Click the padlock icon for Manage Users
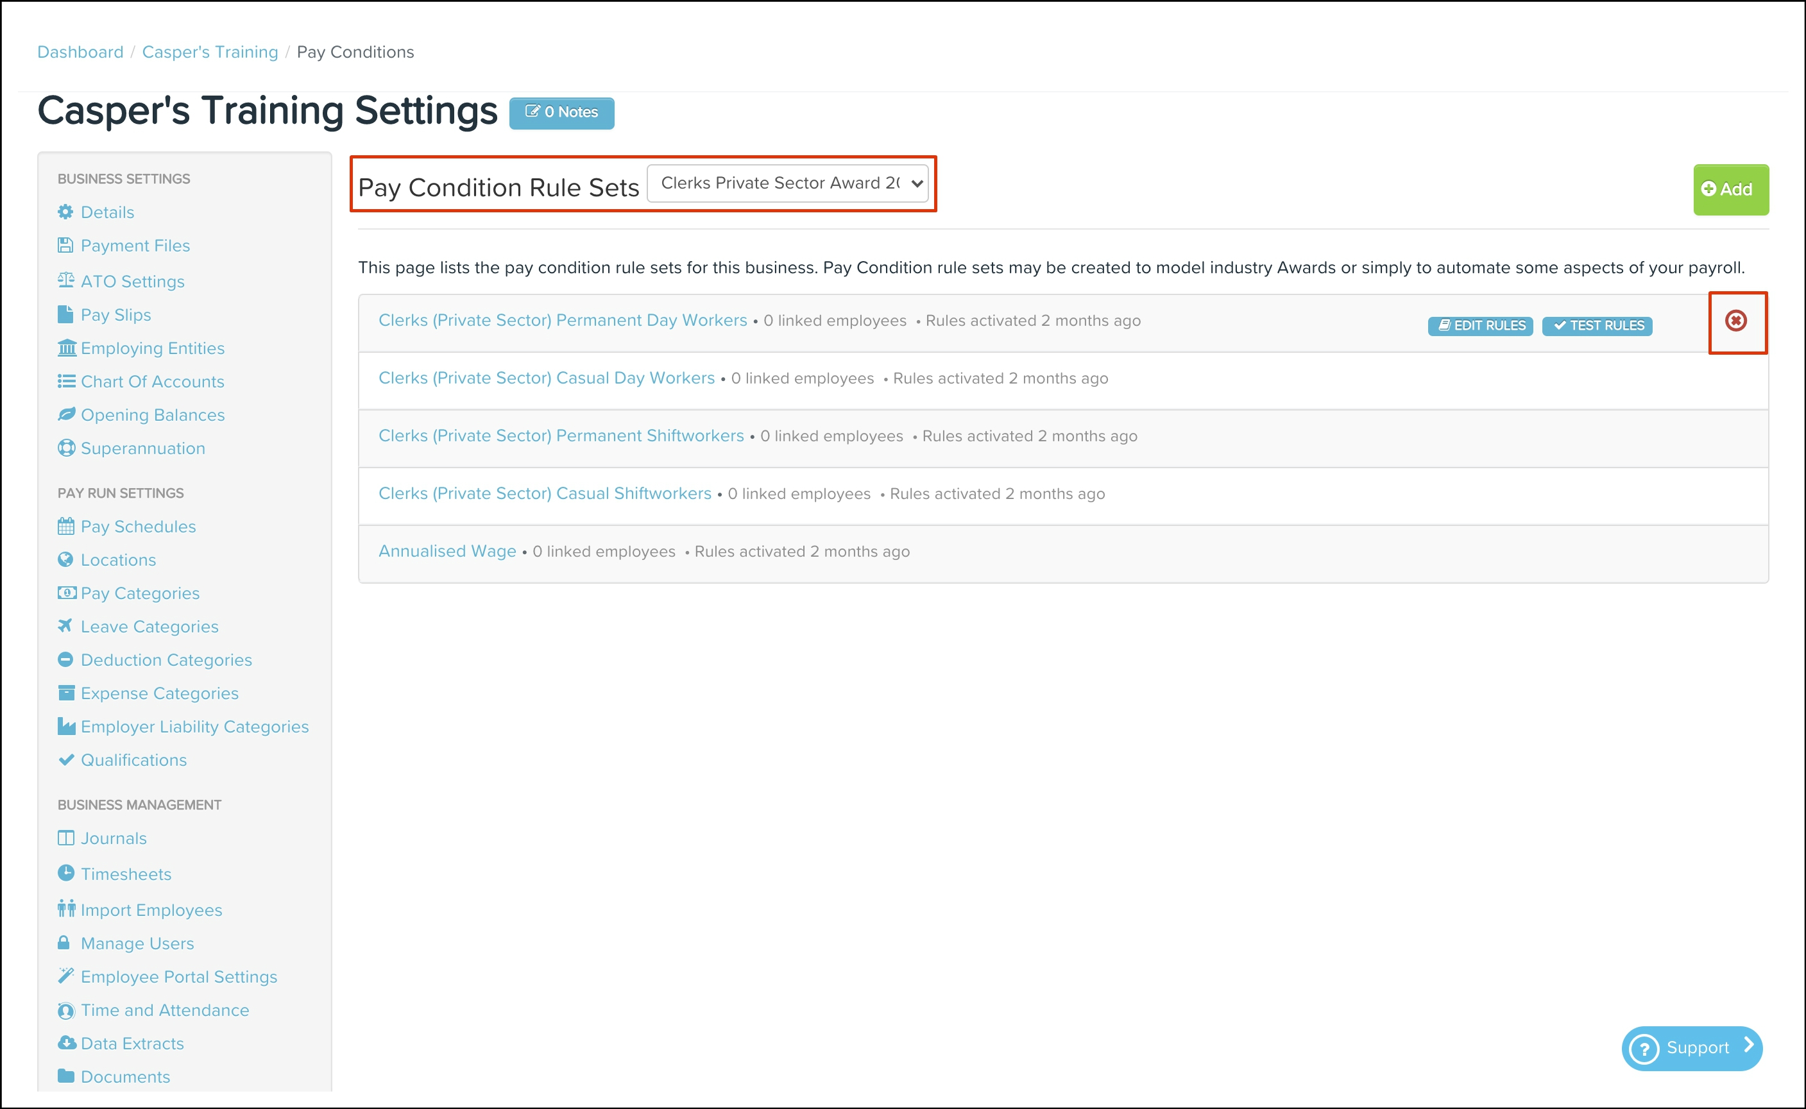The width and height of the screenshot is (1806, 1109). 64,942
